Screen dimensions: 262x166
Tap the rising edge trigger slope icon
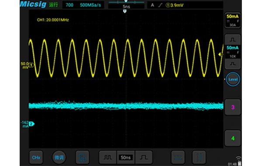160,5
